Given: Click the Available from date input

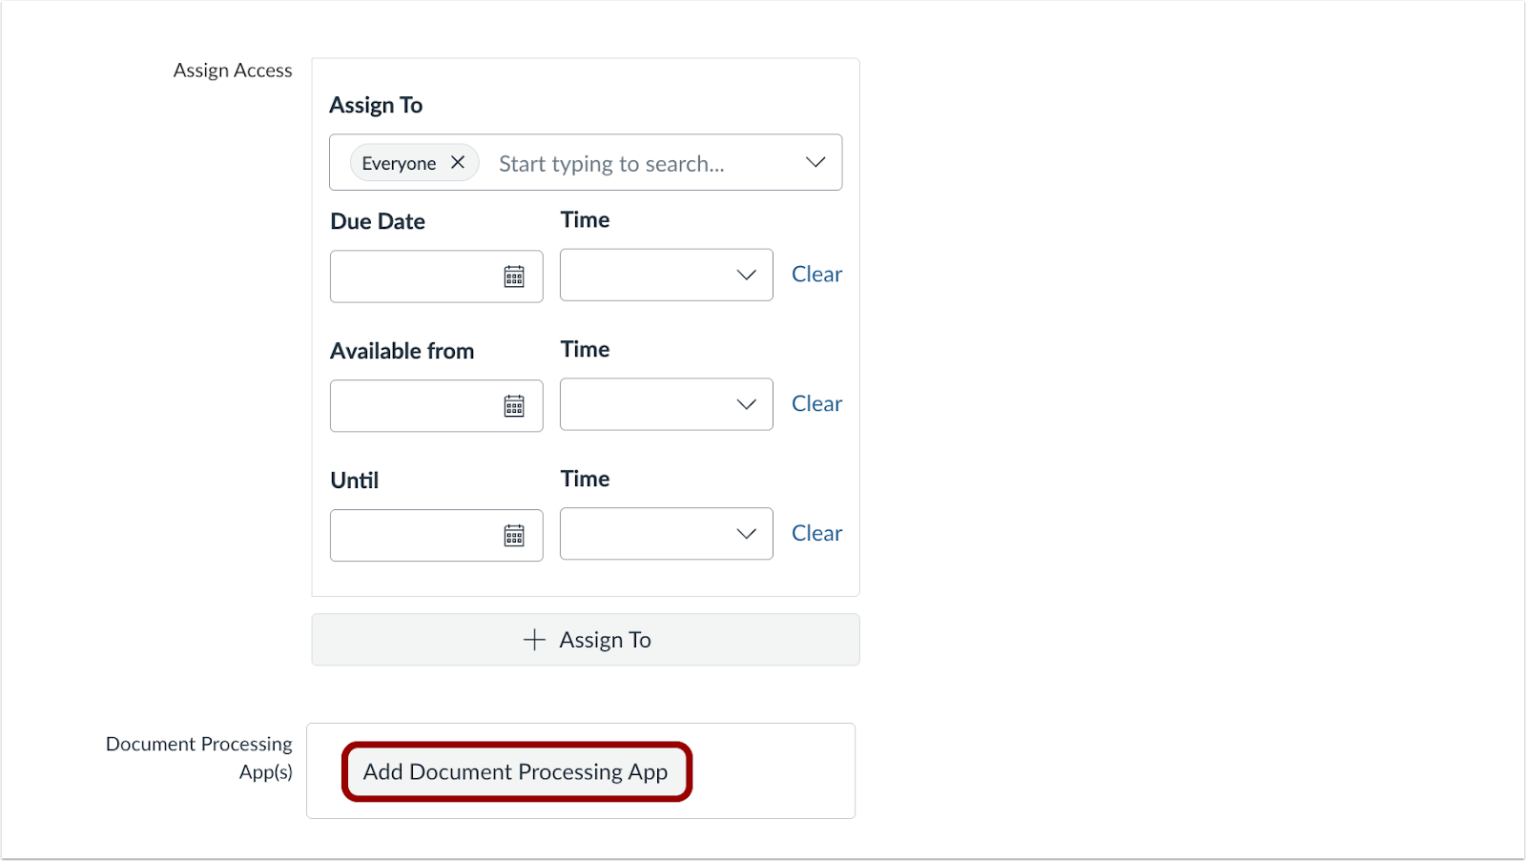Looking at the screenshot, I should point(420,405).
